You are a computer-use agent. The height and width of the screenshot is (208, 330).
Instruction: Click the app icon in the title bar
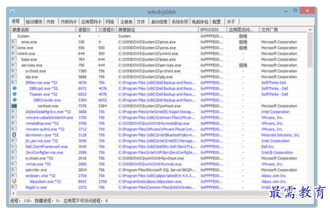tap(12, 11)
